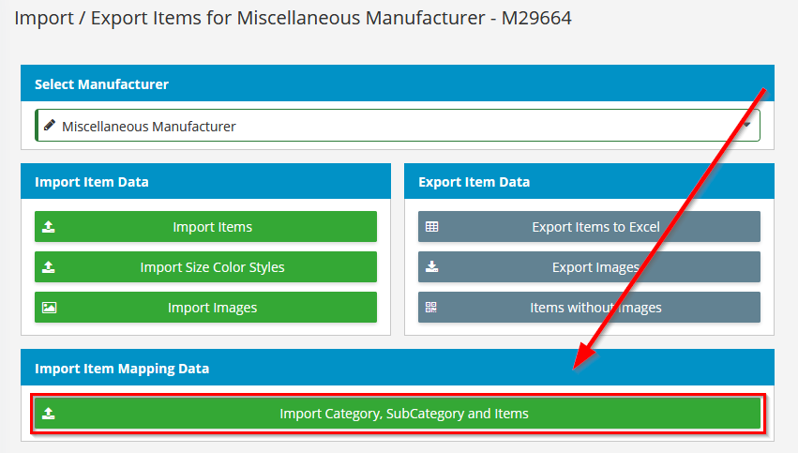Click the pencil icon beside Miscellaneous Manufacturer

(50, 126)
